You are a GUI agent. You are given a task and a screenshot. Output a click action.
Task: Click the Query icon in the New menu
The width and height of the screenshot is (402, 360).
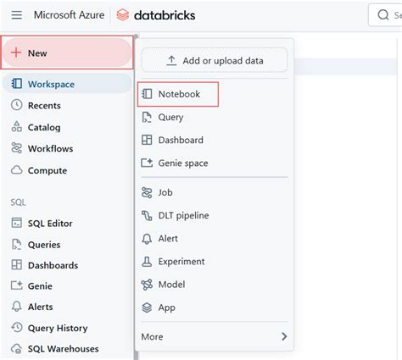click(x=147, y=117)
